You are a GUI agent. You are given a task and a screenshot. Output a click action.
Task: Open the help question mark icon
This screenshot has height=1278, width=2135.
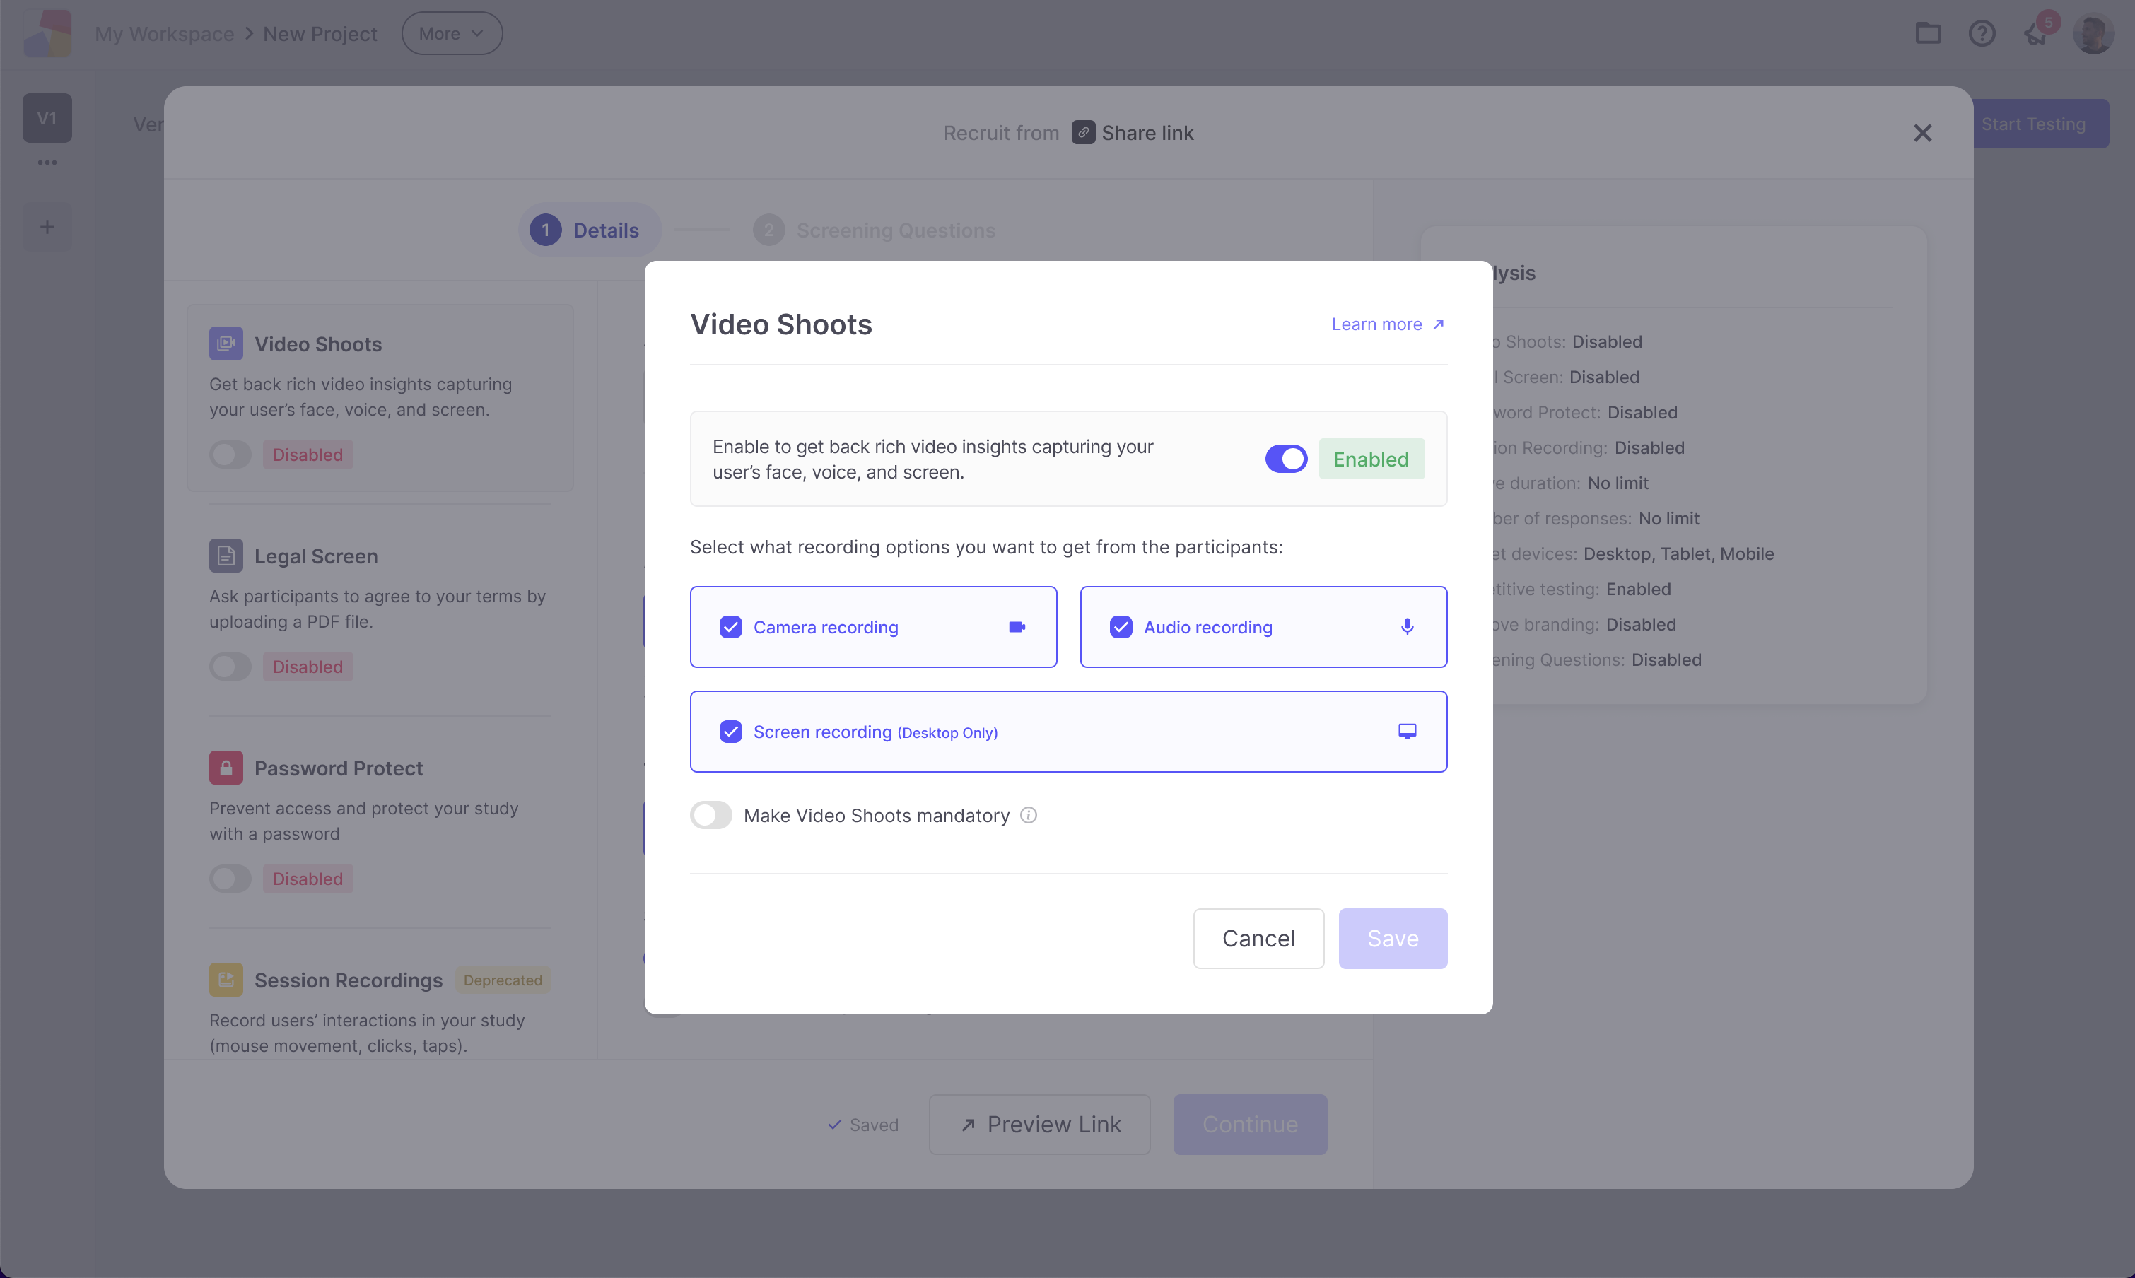[1982, 34]
